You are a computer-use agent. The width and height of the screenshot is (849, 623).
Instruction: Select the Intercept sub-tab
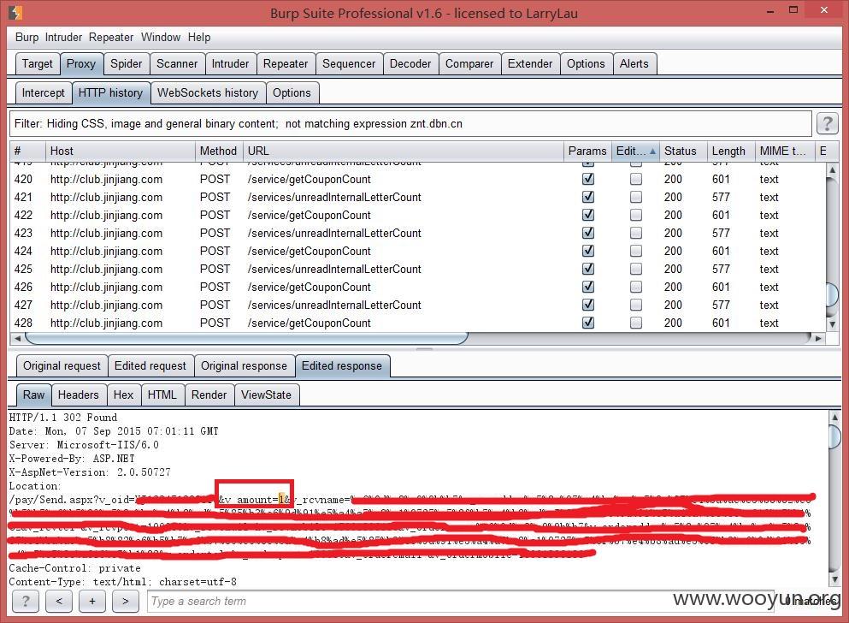tap(44, 93)
